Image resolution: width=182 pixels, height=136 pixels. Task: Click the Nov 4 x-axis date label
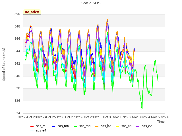(x=146, y=117)
